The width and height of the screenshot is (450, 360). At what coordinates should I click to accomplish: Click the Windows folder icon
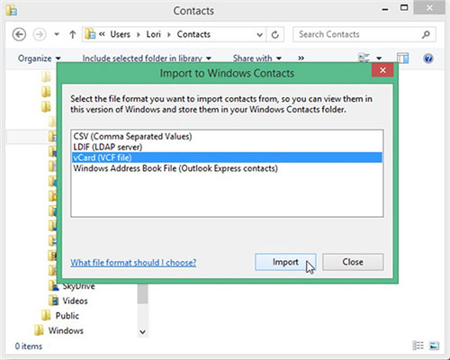pyautogui.click(x=39, y=330)
